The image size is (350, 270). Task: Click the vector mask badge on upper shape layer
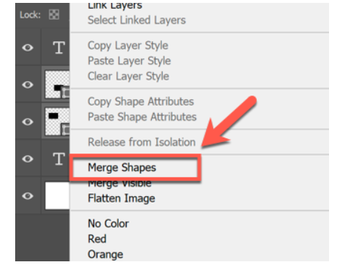(66, 93)
